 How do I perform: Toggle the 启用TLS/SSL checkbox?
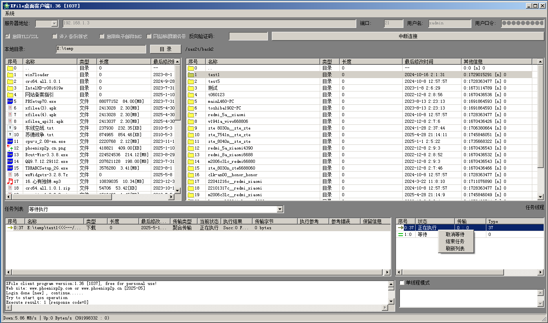(7, 36)
